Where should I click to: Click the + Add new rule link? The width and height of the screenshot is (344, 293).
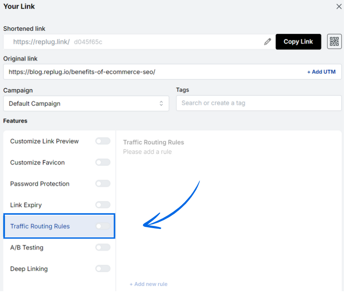(x=148, y=284)
